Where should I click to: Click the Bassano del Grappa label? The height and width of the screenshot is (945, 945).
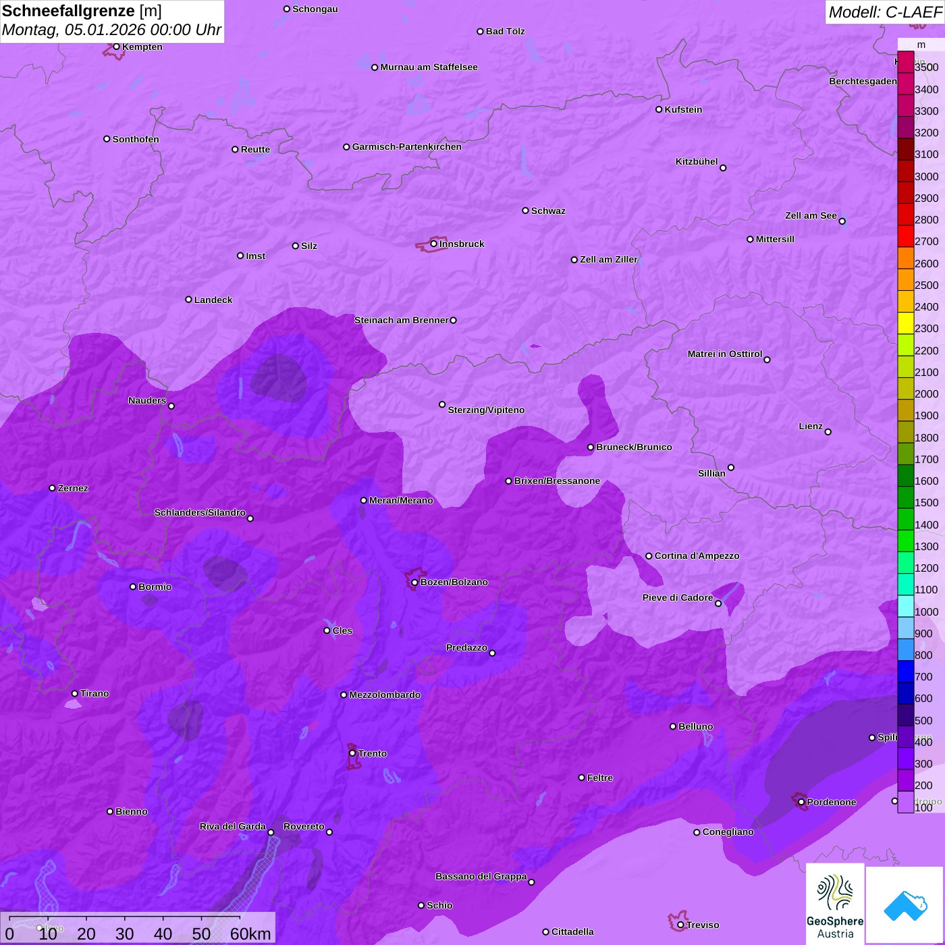pos(481,876)
